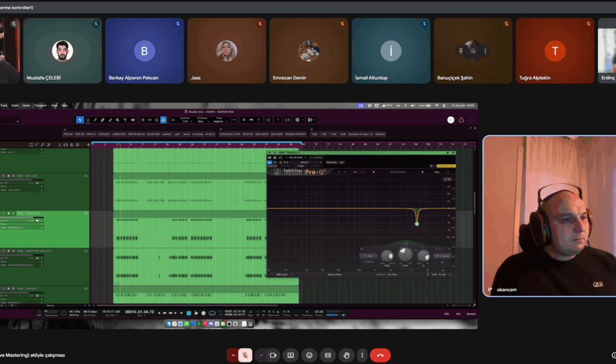Click the Pro-Q 3 GAIN knob

click(404, 255)
